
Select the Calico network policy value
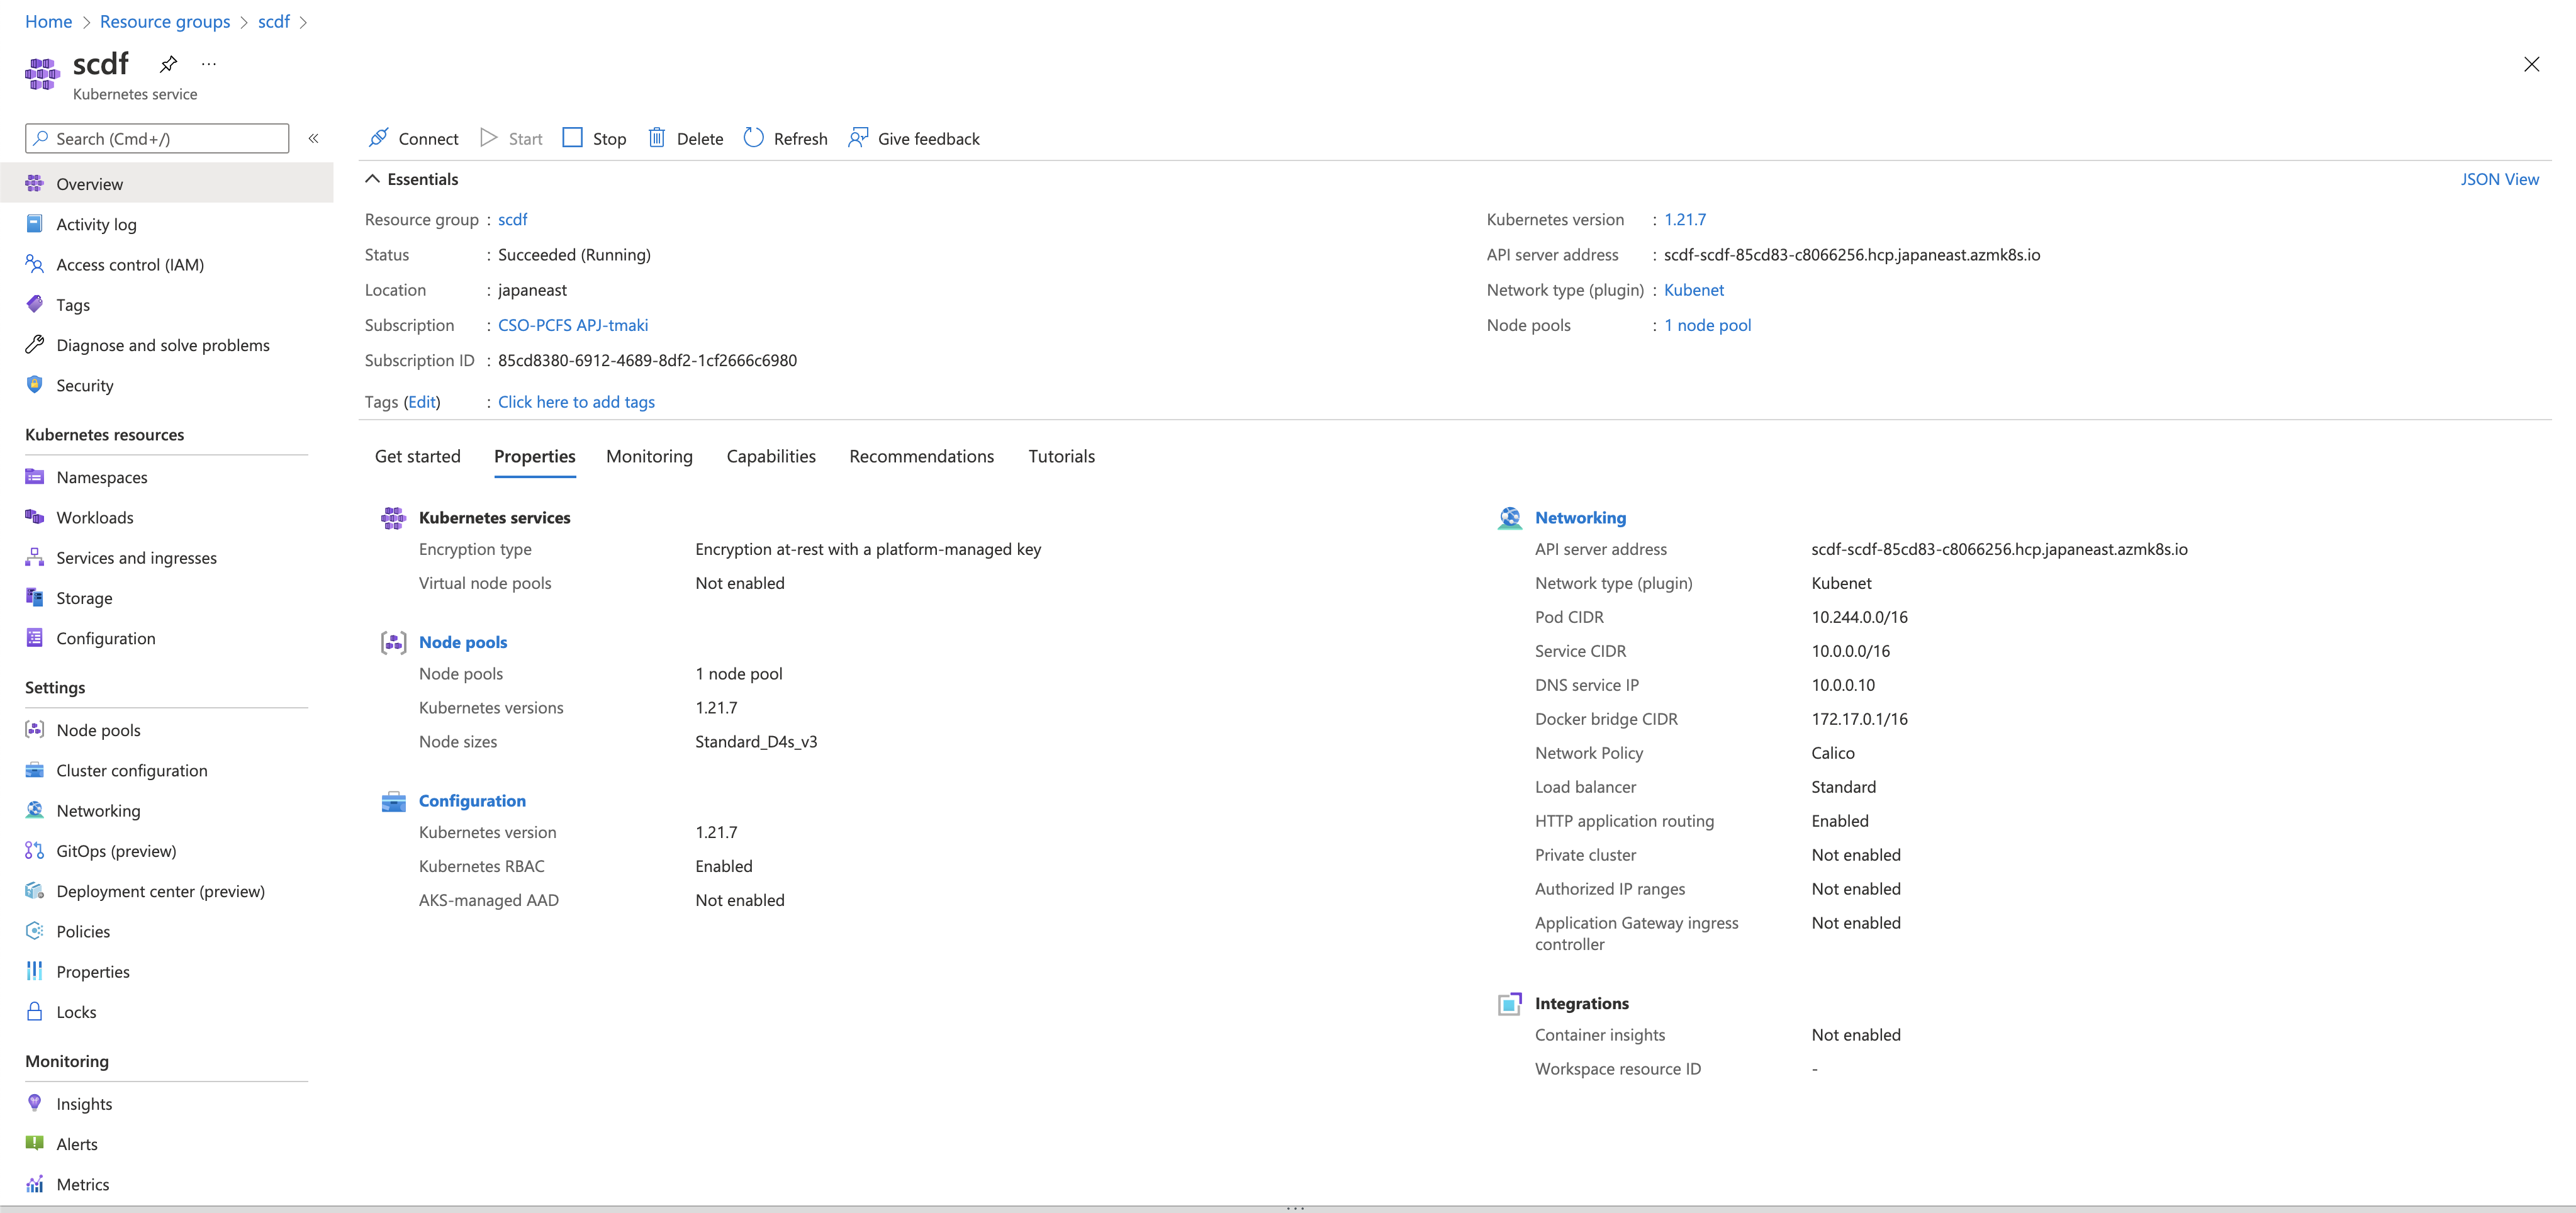(x=1833, y=753)
